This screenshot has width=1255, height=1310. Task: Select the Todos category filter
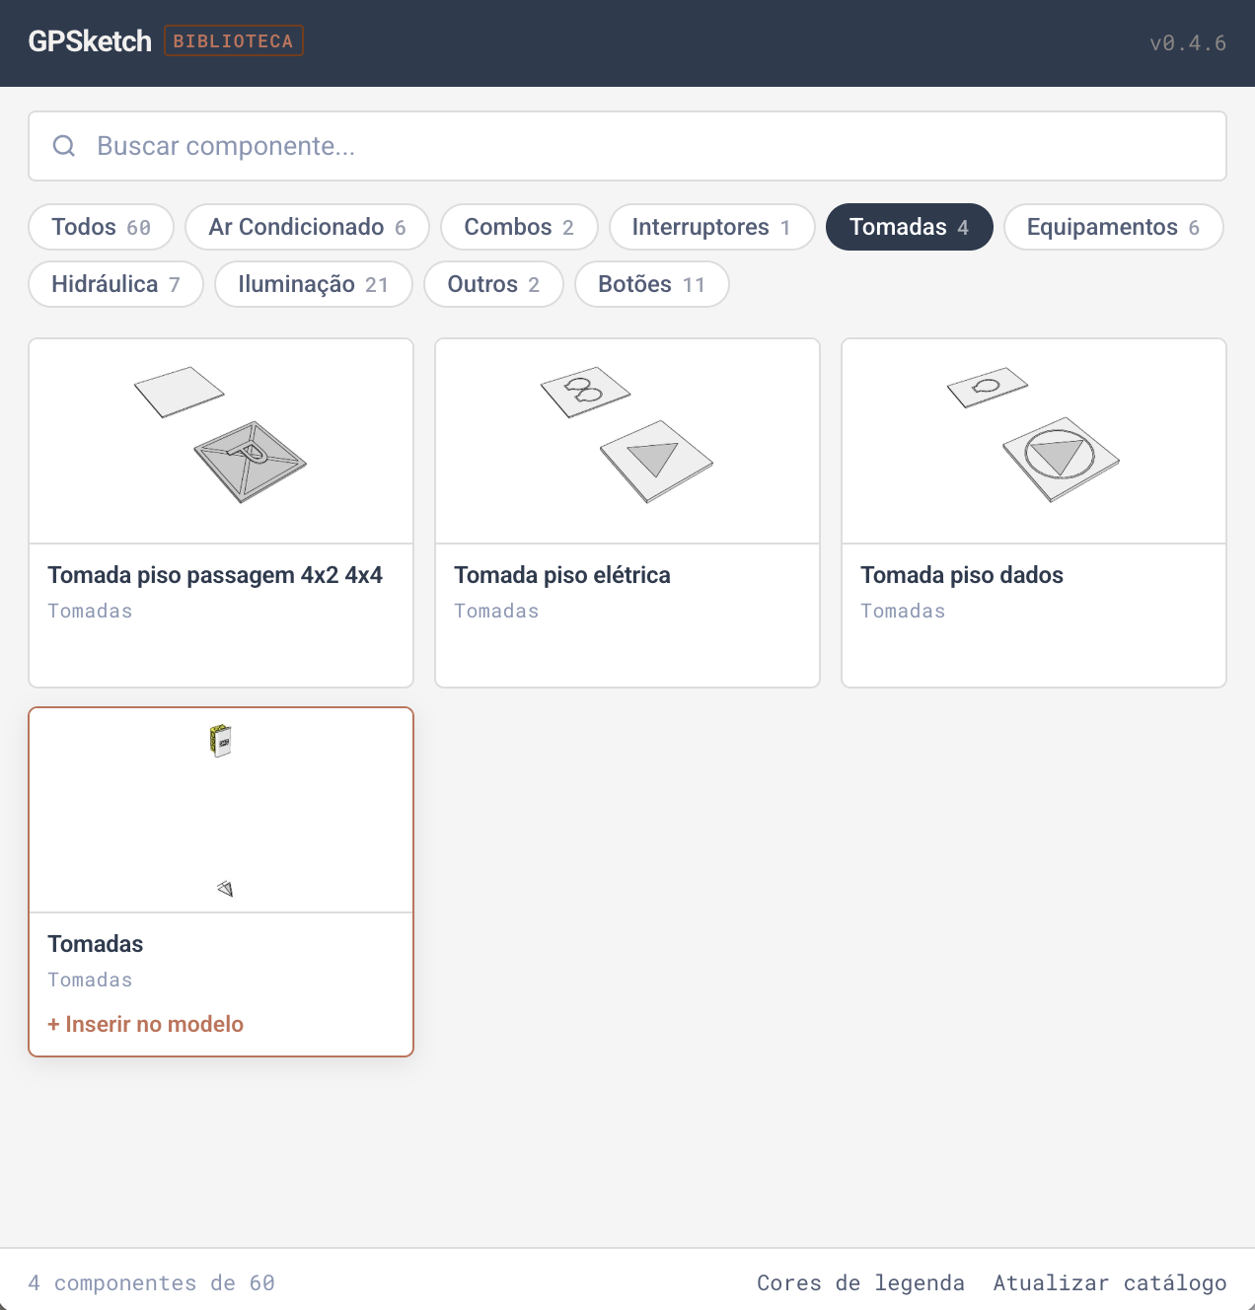pos(102,227)
